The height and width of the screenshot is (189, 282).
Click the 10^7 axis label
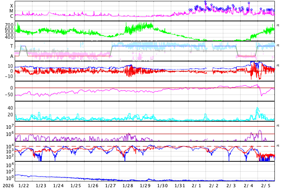[9, 127]
